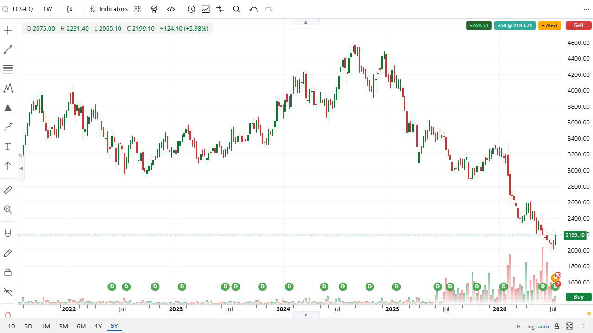Click the red Sell button
This screenshot has width=593, height=333.
pos(578,25)
